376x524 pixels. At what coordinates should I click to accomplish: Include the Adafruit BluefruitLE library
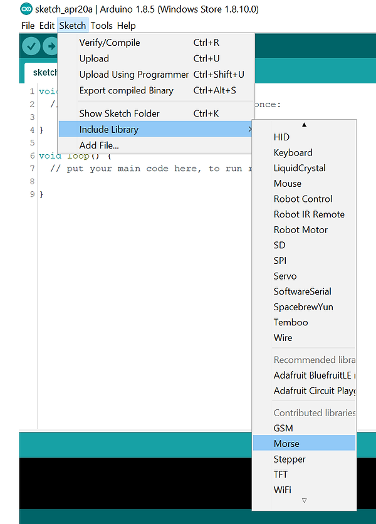[304, 375]
